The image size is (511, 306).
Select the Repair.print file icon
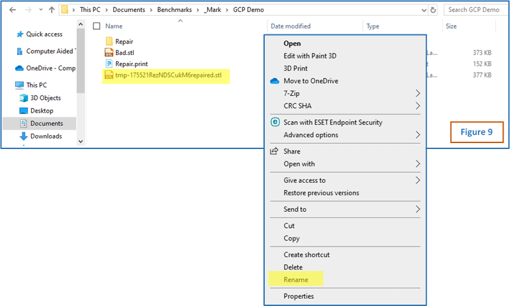pos(109,64)
